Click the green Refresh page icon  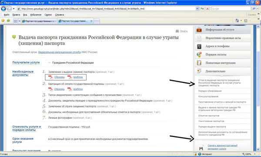[x=202, y=9]
